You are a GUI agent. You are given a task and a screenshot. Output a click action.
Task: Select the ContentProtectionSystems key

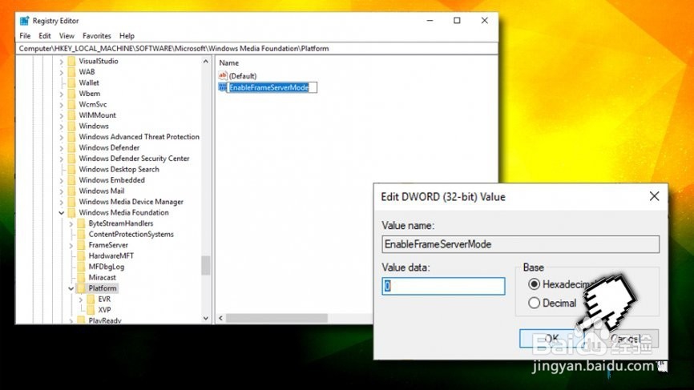131,235
